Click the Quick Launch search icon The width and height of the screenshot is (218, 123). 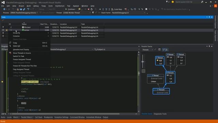[x=202, y=2]
